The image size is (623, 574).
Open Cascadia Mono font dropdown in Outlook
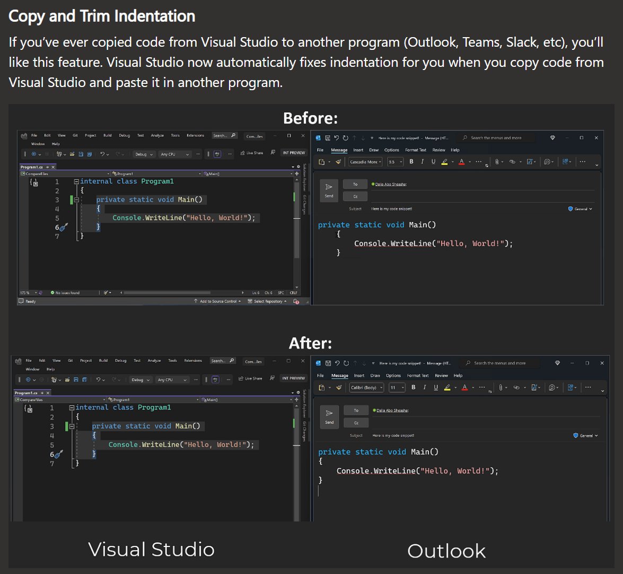click(x=365, y=162)
